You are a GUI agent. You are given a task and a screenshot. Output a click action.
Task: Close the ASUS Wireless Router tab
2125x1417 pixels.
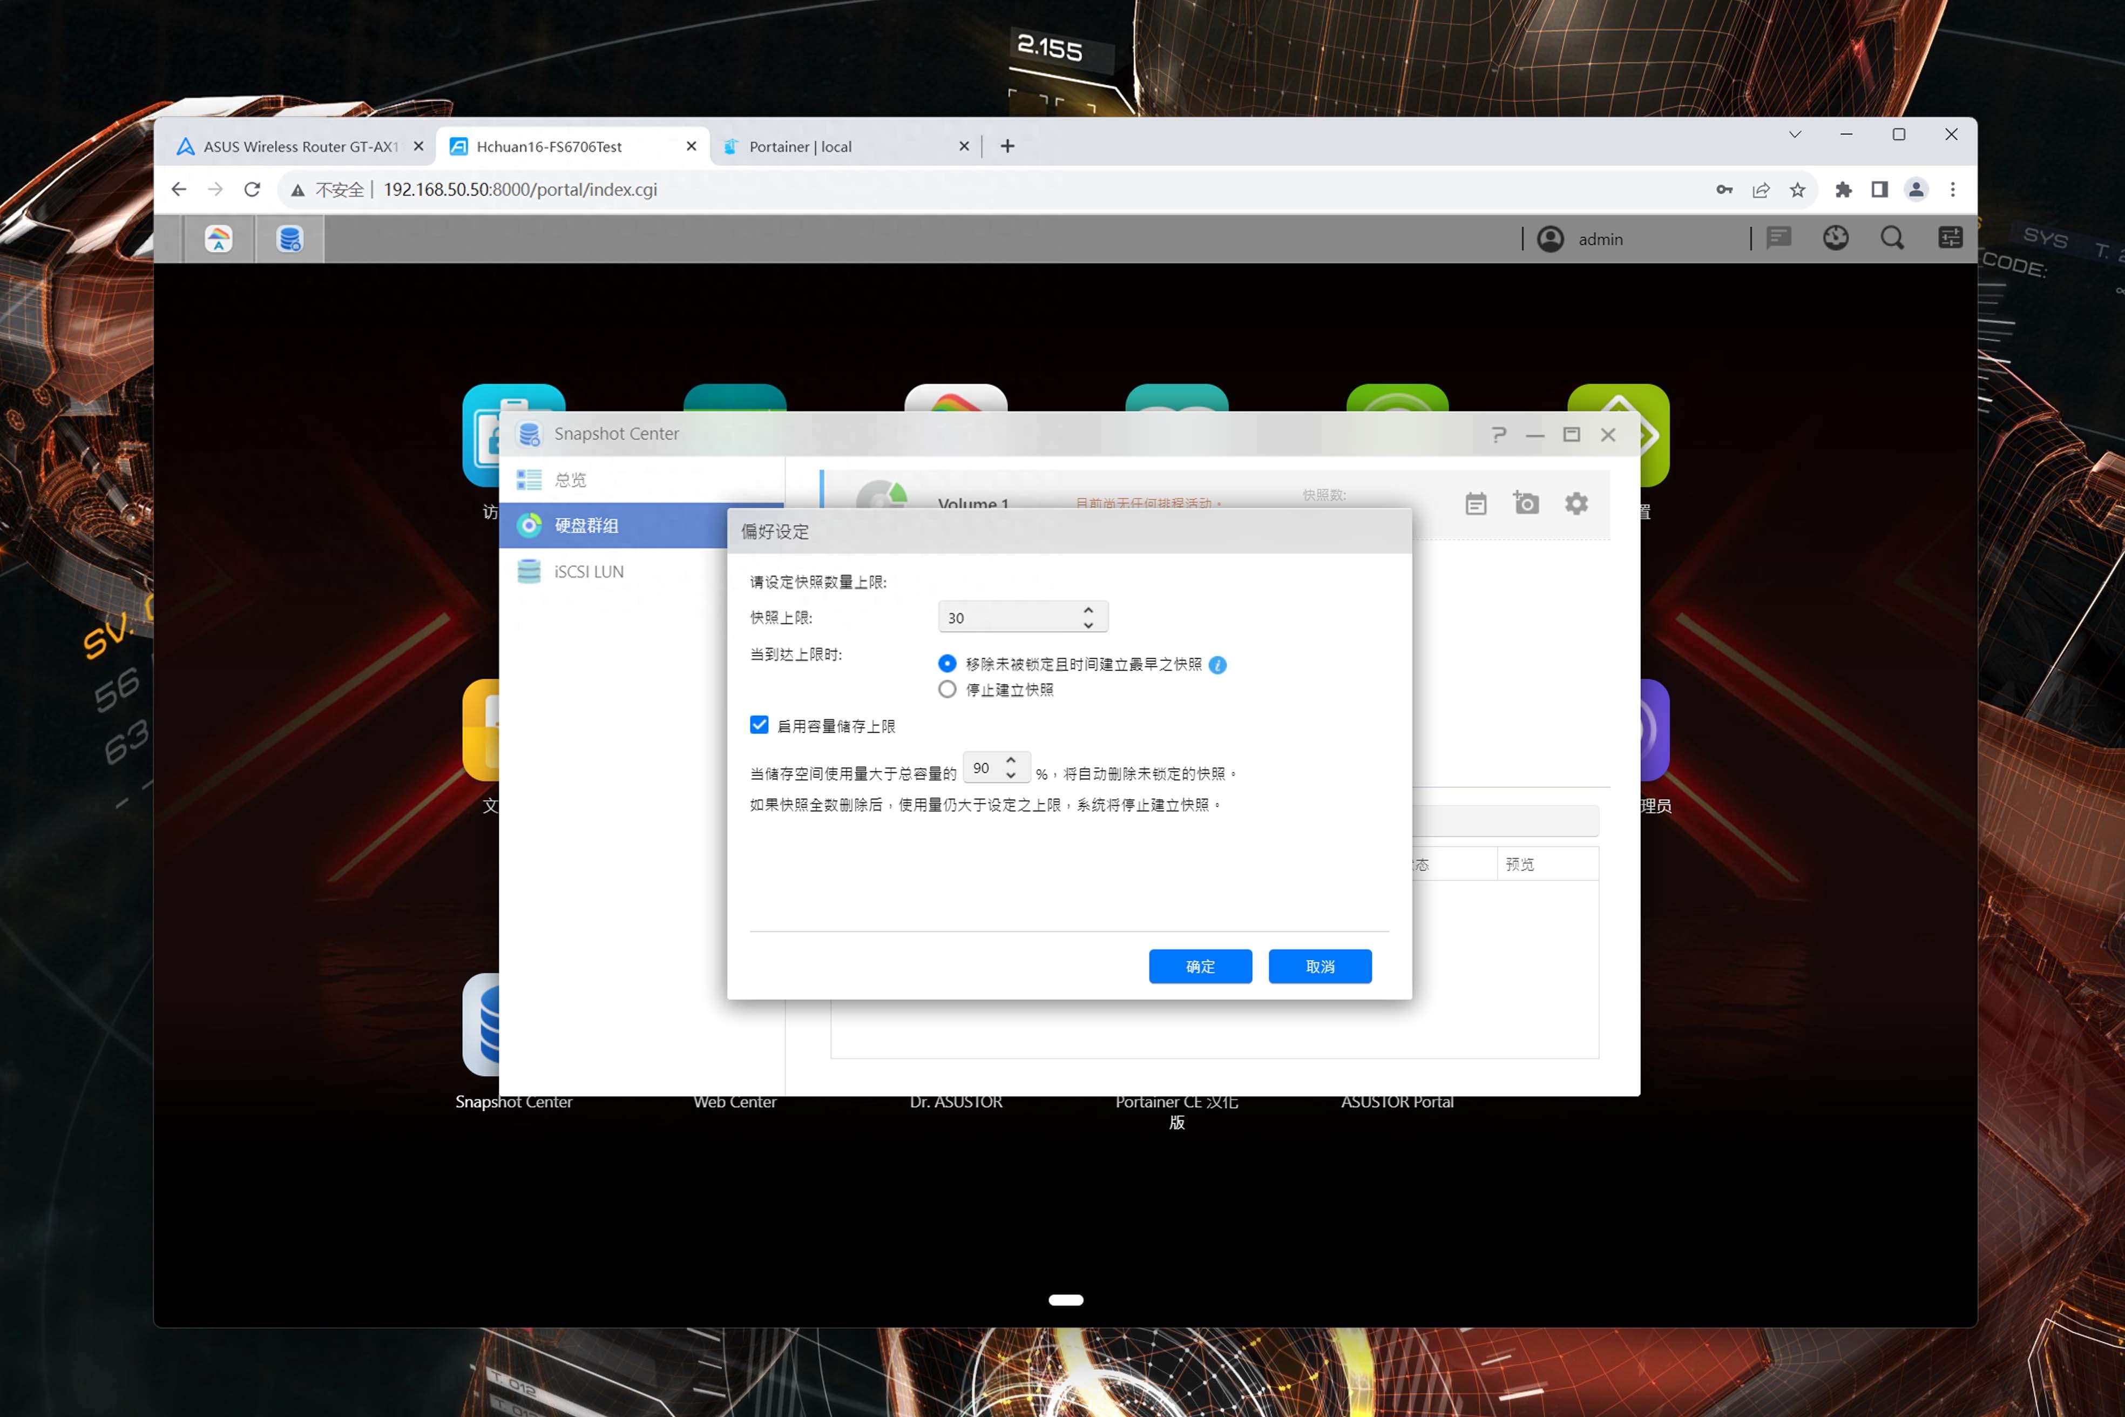coord(418,145)
